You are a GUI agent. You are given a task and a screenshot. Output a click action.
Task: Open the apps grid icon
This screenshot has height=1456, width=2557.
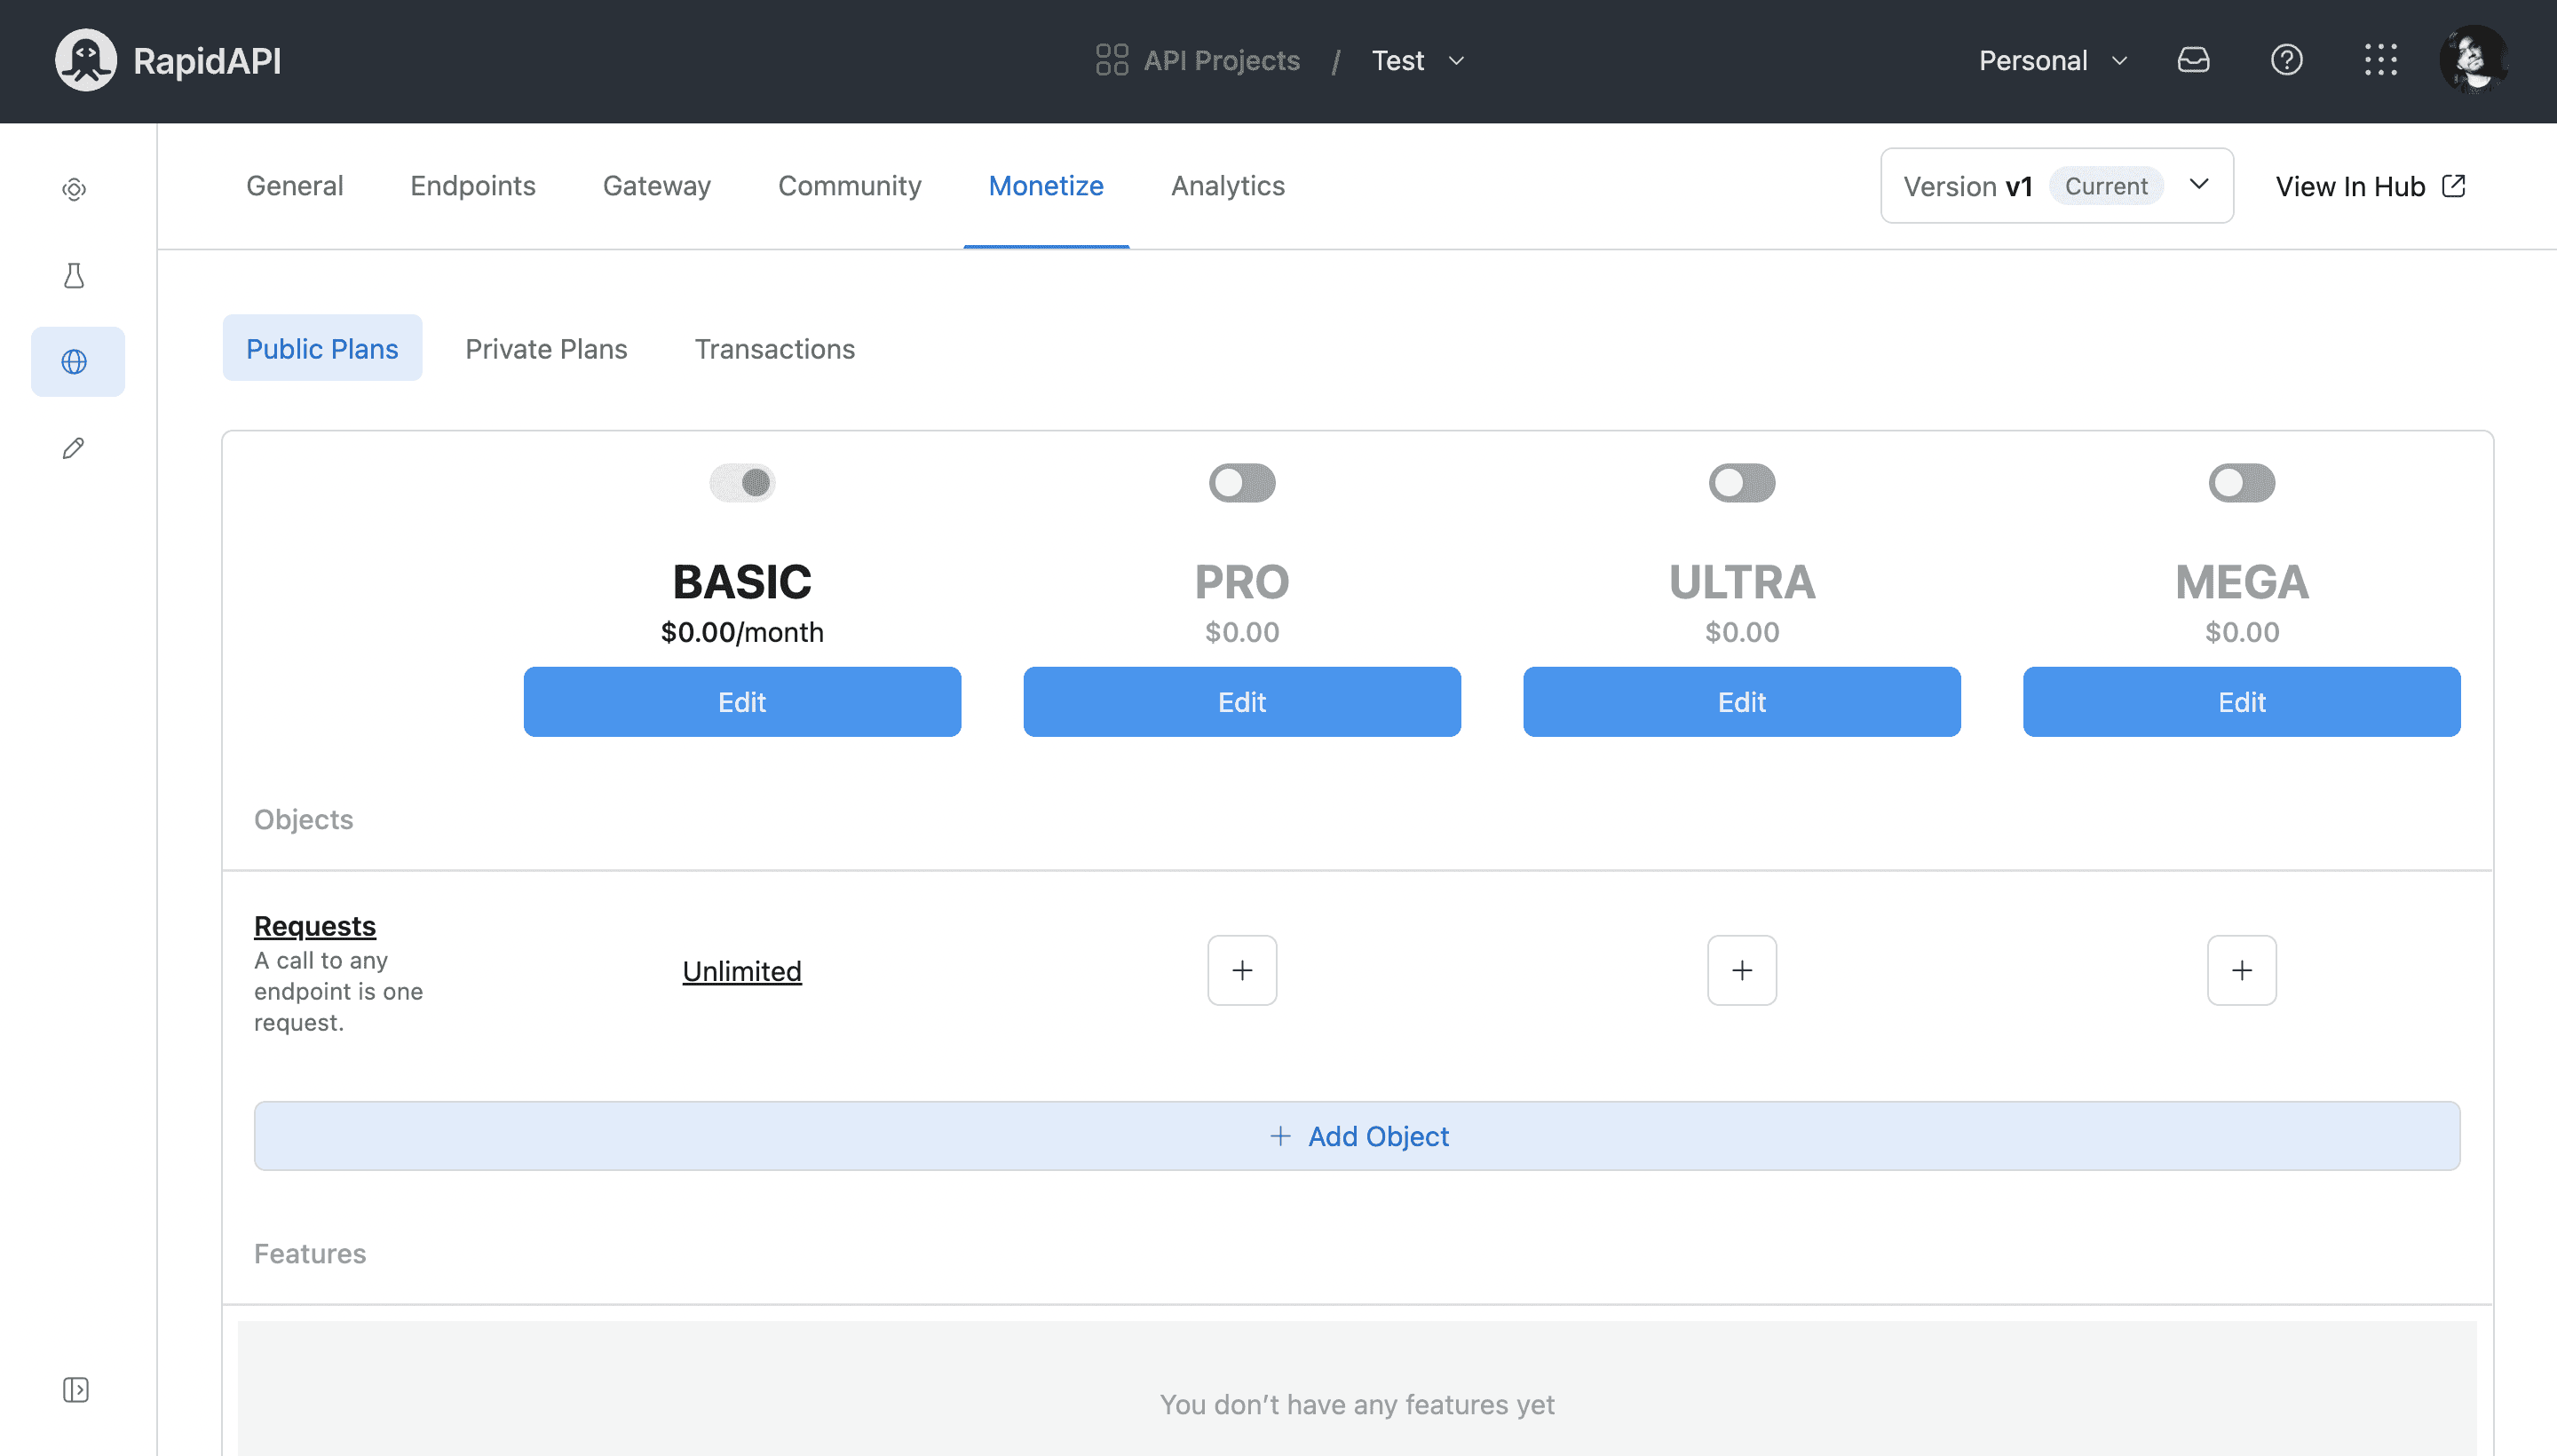[2381, 59]
